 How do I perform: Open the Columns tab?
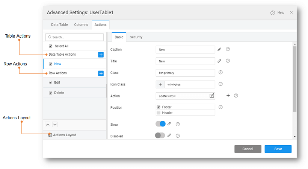point(81,25)
